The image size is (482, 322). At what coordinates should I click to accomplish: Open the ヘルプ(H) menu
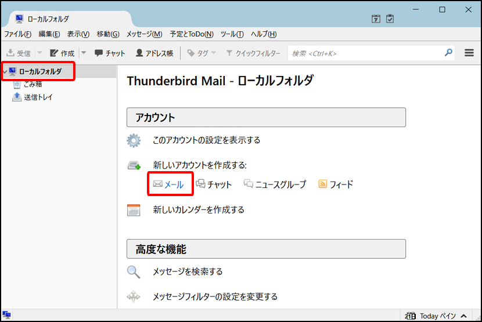[264, 34]
